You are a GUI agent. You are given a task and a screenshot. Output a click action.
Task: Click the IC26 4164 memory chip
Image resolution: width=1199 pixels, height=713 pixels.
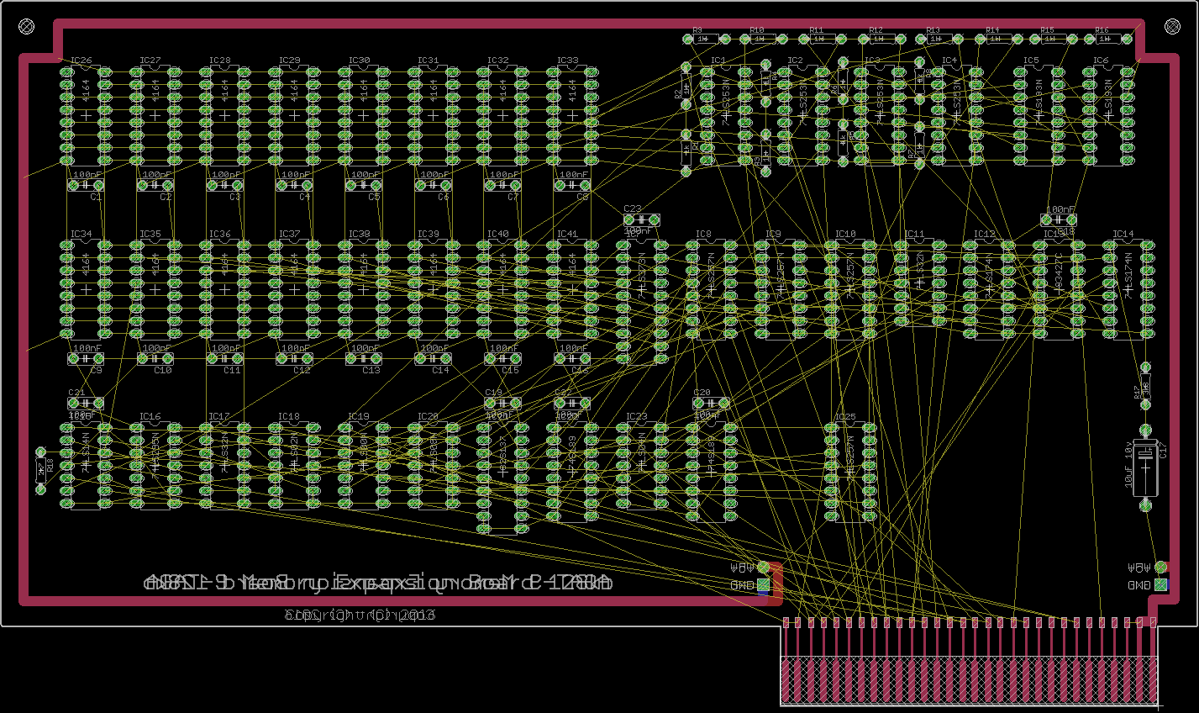point(86,115)
